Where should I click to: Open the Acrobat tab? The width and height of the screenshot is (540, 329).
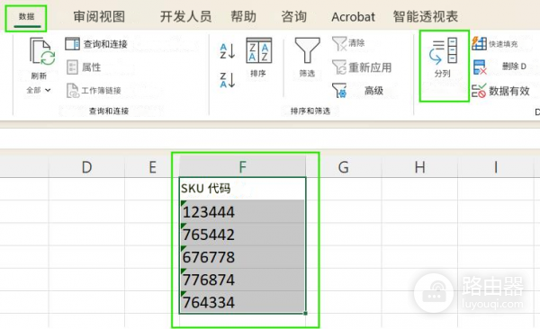coord(353,17)
